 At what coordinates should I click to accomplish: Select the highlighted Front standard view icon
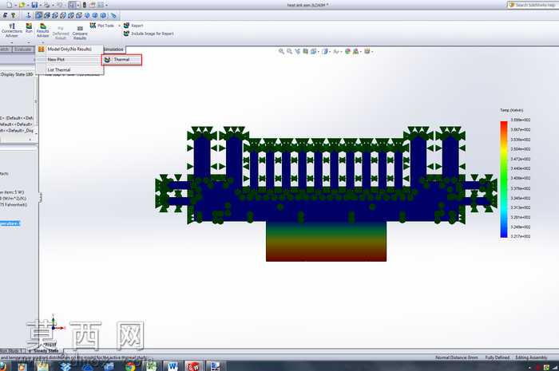[x=39, y=15]
